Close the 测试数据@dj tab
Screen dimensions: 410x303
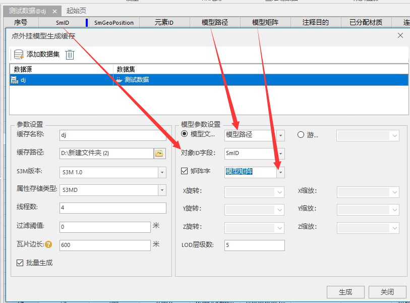pyautogui.click(x=55, y=11)
